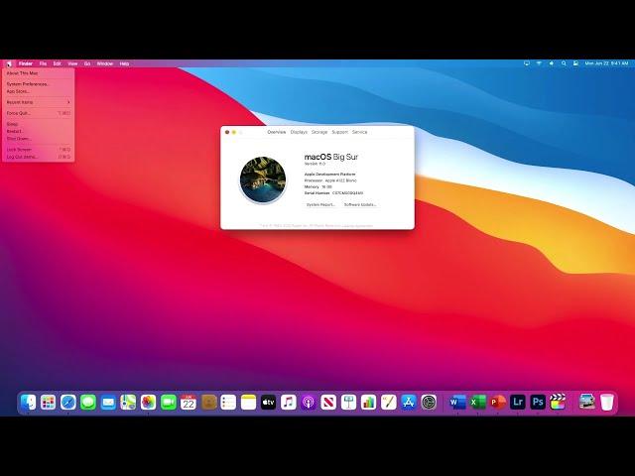635x476 pixels.
Task: Open System Preferences gear in Dock
Action: (429, 402)
